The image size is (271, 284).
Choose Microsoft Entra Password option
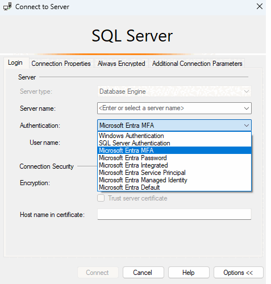tap(174, 158)
